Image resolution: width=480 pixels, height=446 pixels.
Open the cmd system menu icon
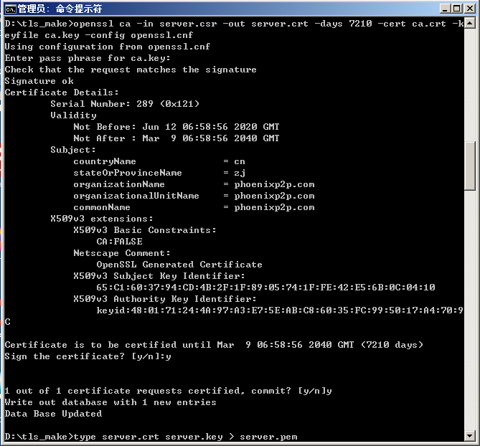(11, 9)
